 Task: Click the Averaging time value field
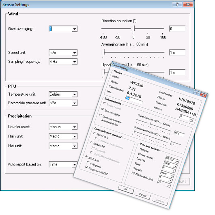177,53
